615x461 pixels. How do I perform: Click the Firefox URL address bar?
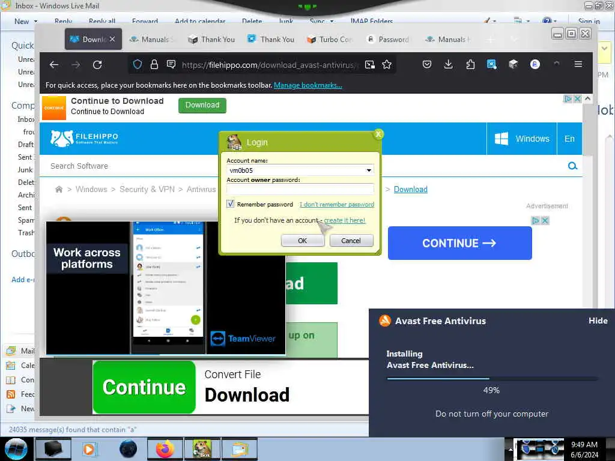[270, 65]
